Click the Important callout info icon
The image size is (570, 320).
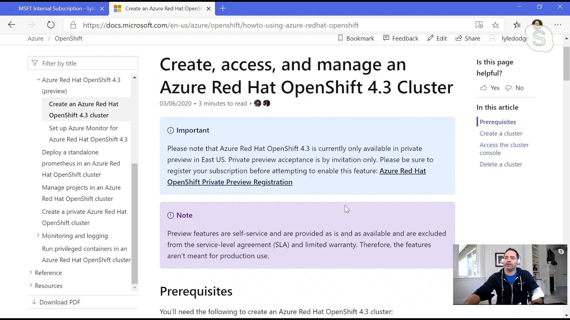coord(171,130)
